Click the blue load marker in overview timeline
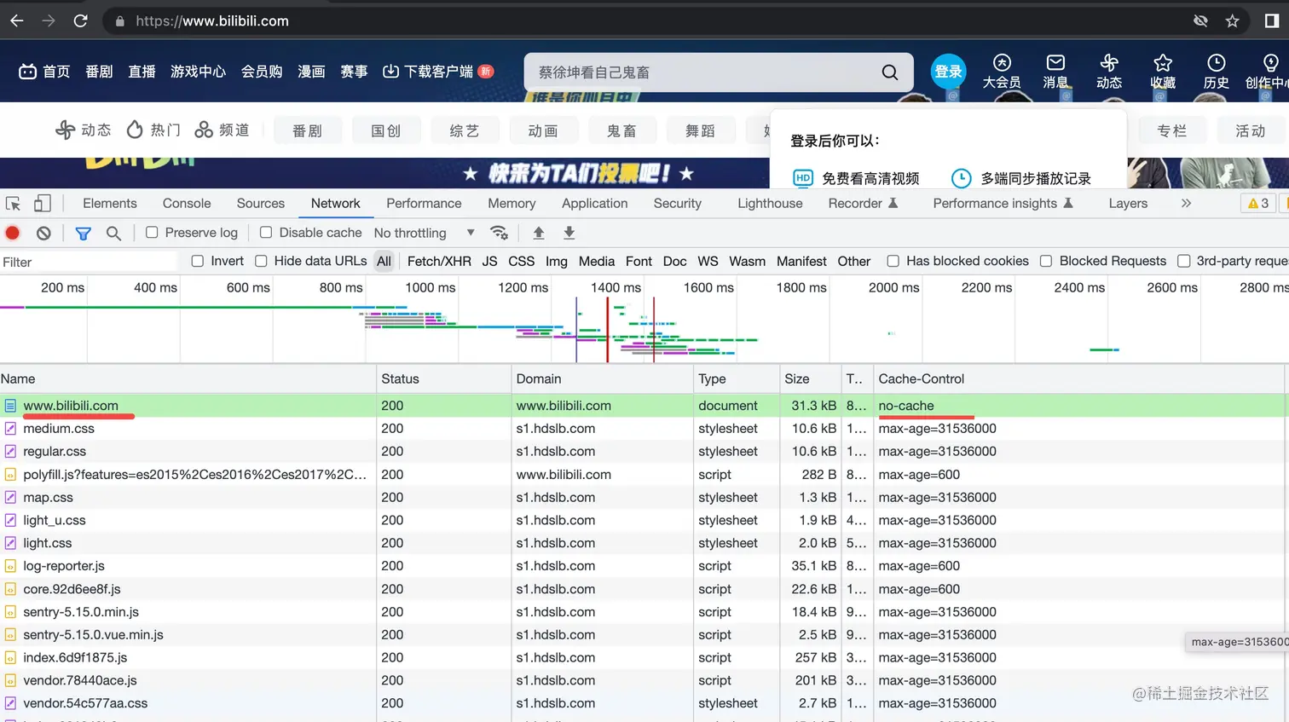The image size is (1289, 722). 576,330
